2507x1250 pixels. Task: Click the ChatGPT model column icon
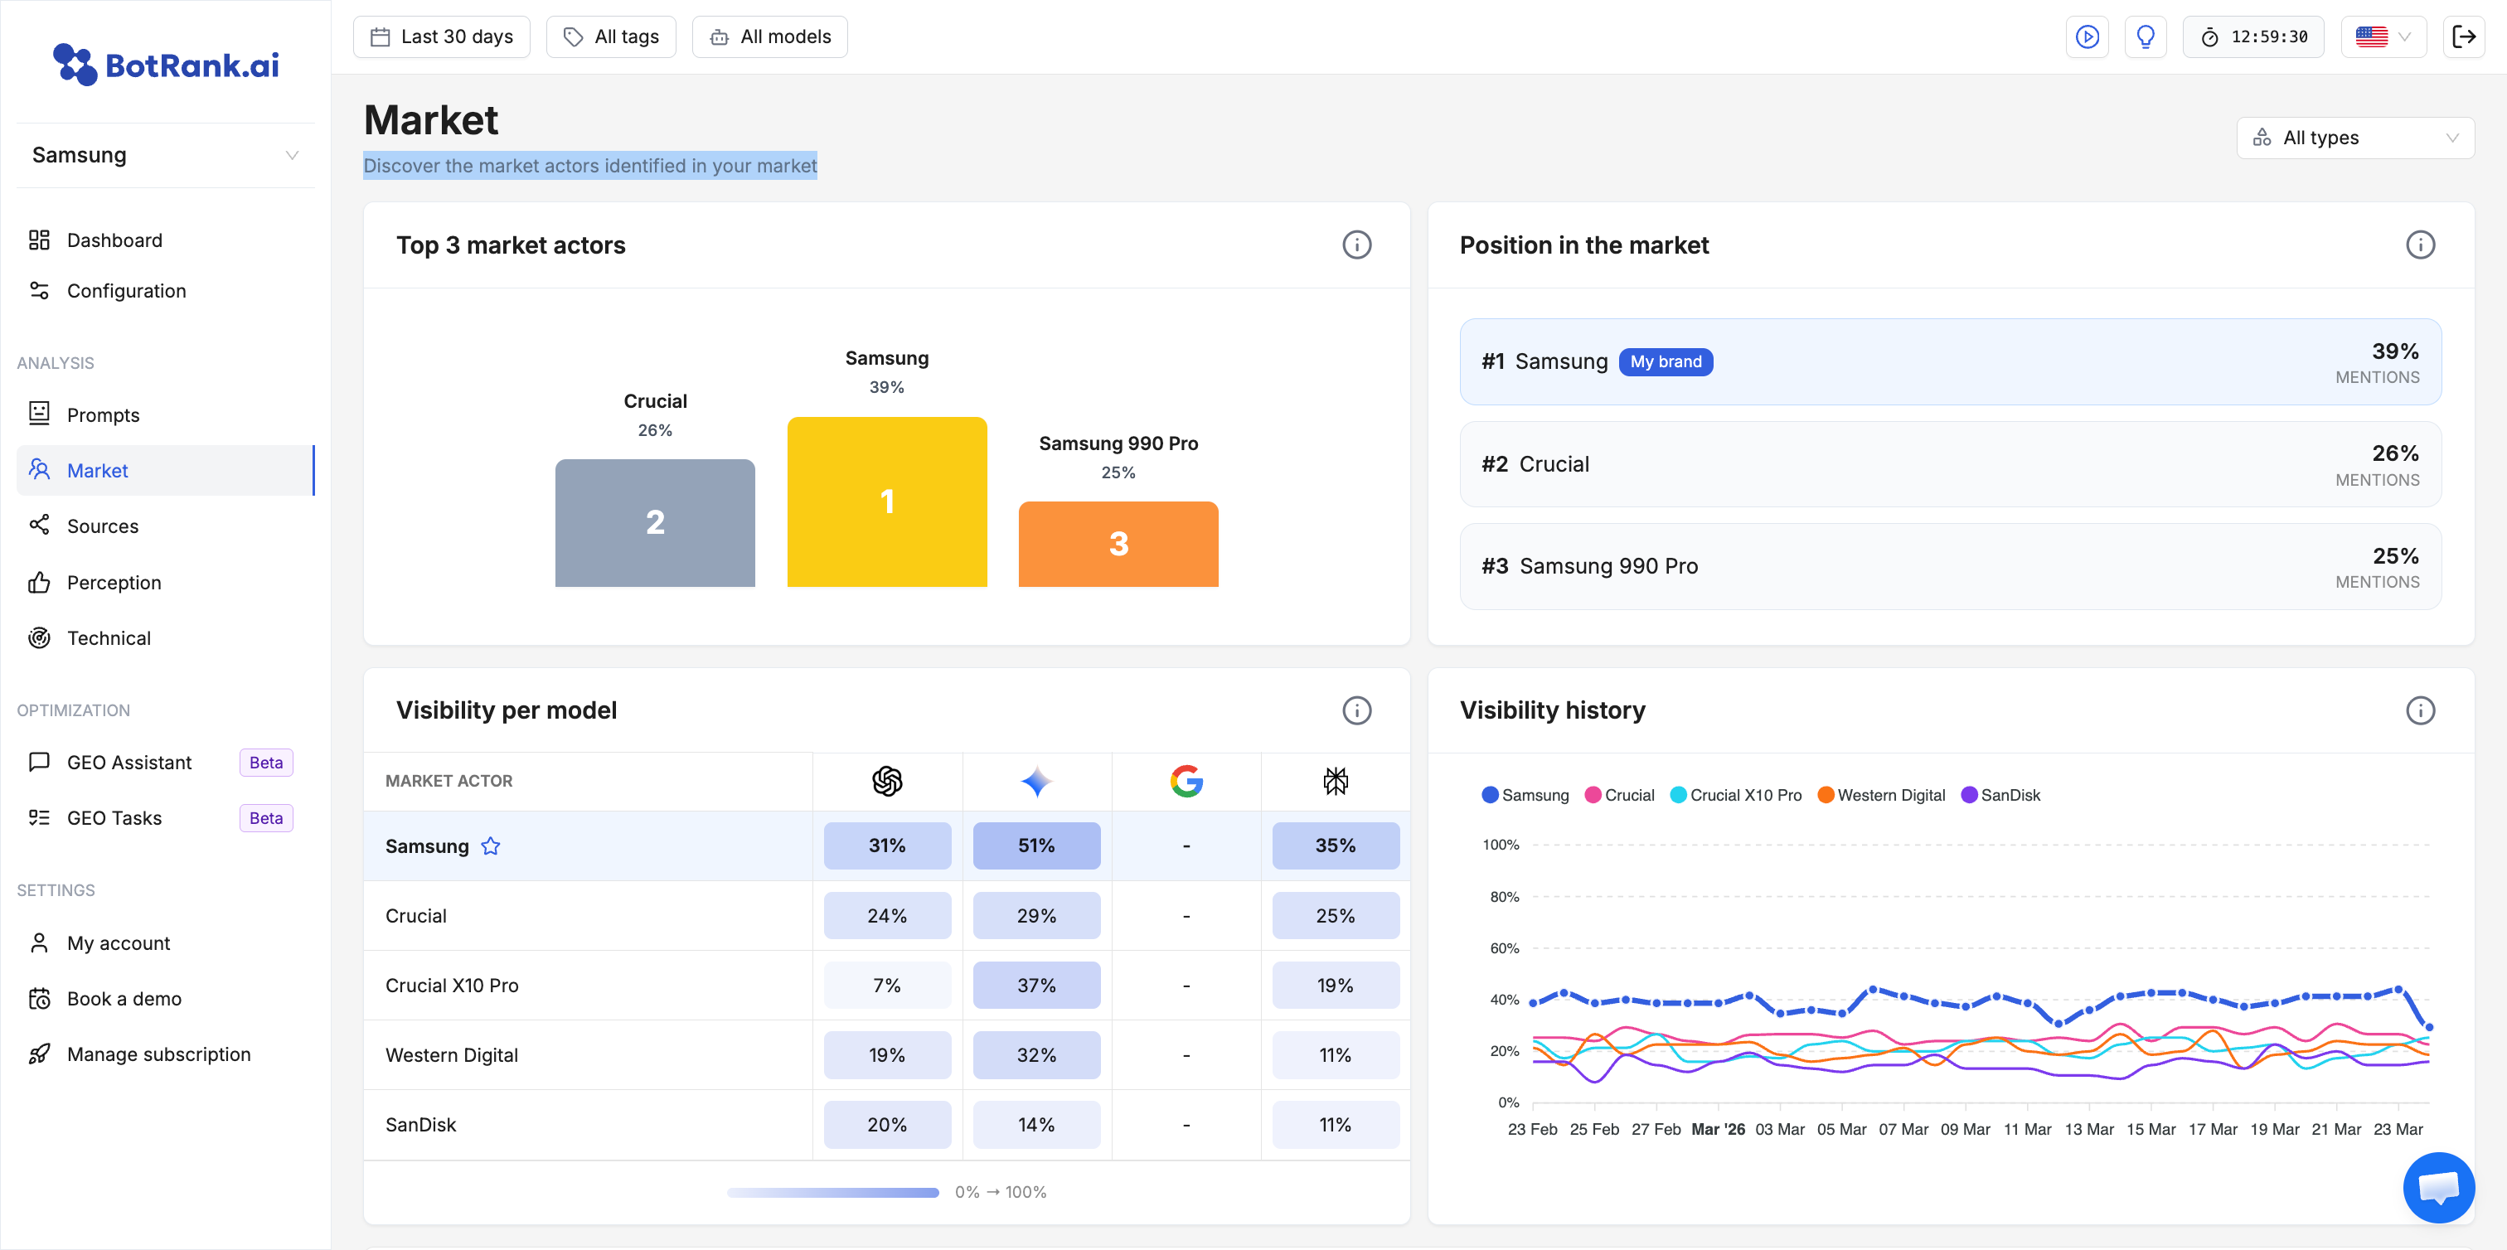pyautogui.click(x=886, y=781)
